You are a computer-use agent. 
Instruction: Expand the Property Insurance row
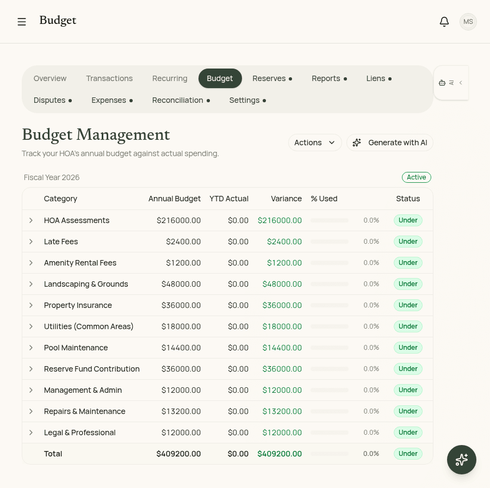click(31, 305)
